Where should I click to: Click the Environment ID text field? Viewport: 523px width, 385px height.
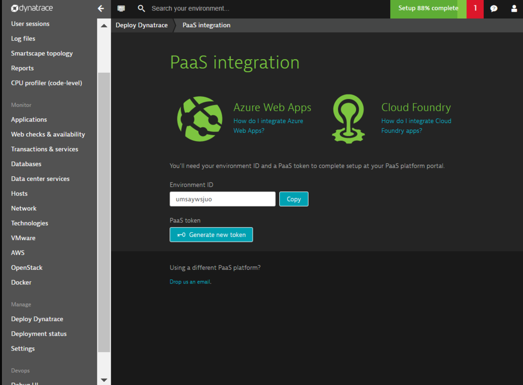222,199
